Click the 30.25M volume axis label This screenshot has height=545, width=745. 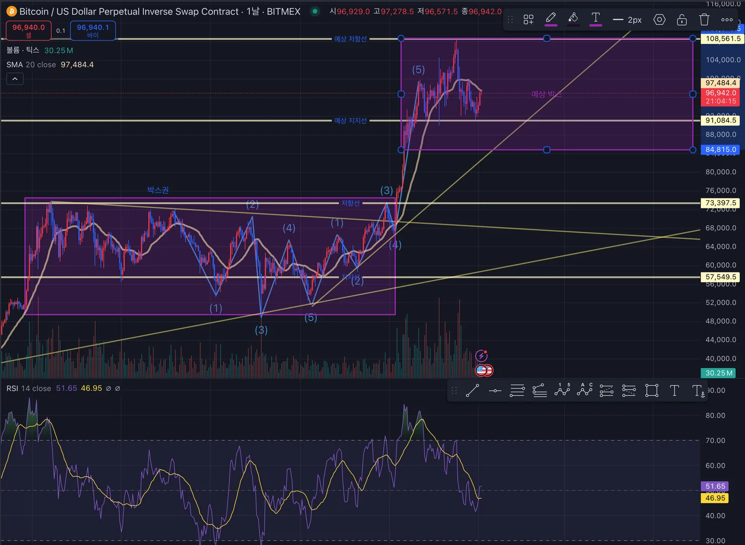coord(719,373)
